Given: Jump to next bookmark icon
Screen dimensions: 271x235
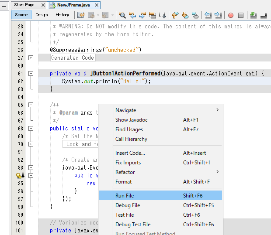Looking at the screenshot, I should (x=185, y=15).
